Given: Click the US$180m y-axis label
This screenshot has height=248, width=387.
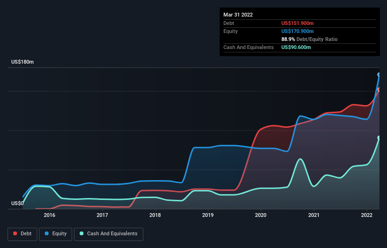Looking at the screenshot, I should coord(23,62).
